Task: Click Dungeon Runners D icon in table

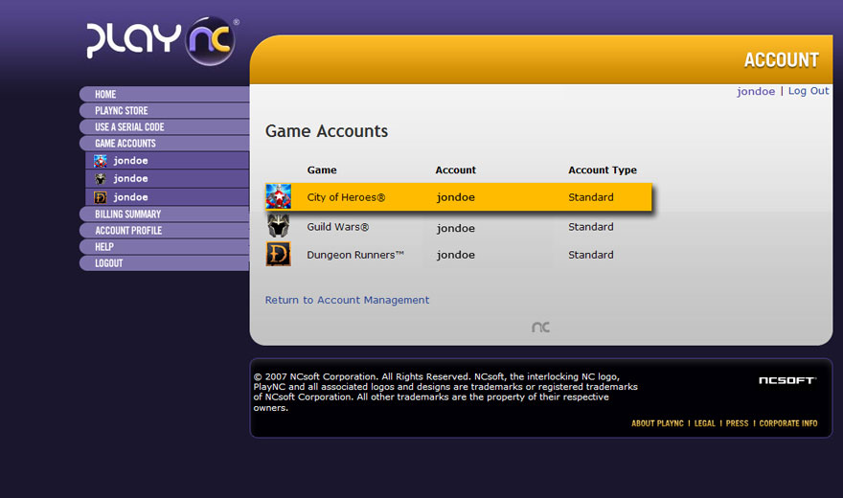Action: pos(279,254)
